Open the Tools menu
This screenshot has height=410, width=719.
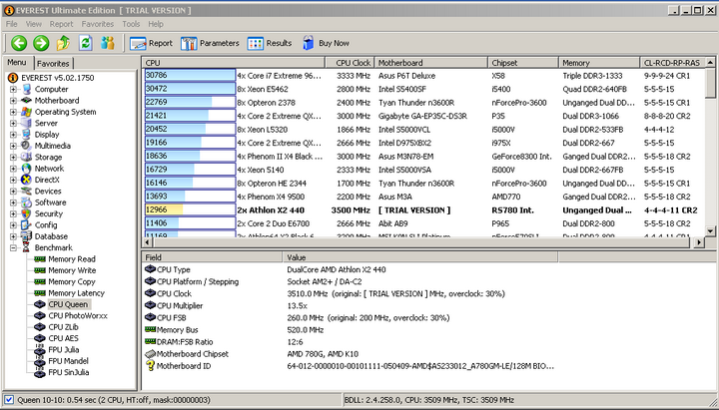click(x=131, y=24)
